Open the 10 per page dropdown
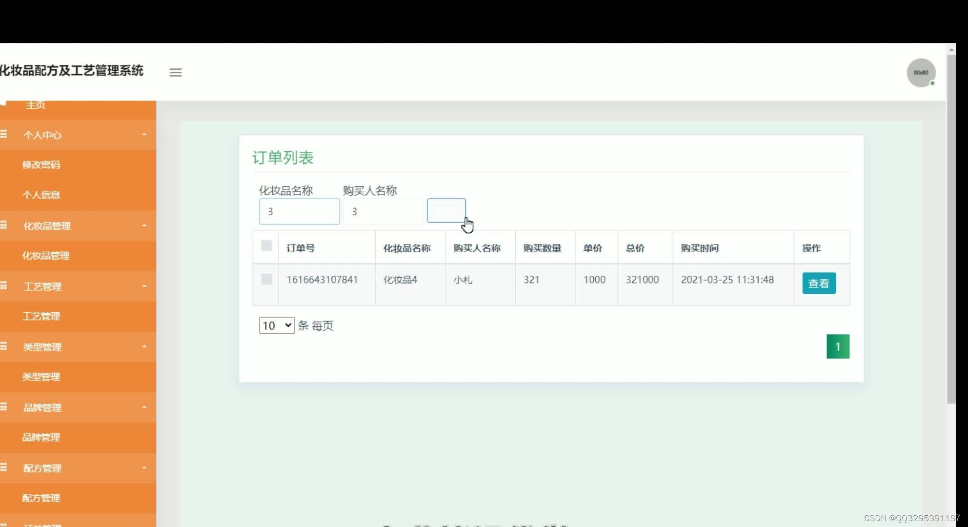Screen dimensions: 968x527 tap(277, 325)
